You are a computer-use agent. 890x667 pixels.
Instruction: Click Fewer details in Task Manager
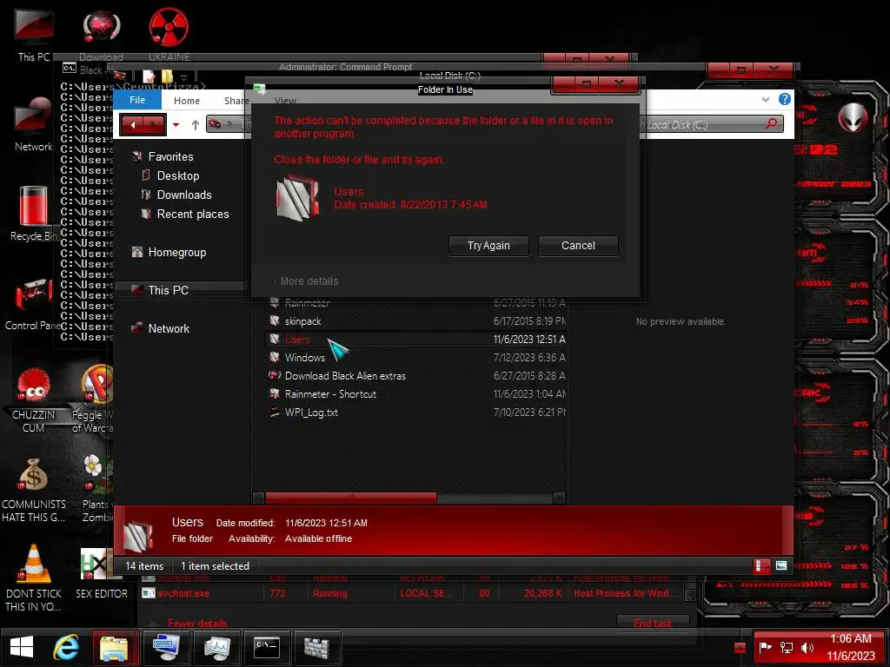[x=197, y=624]
